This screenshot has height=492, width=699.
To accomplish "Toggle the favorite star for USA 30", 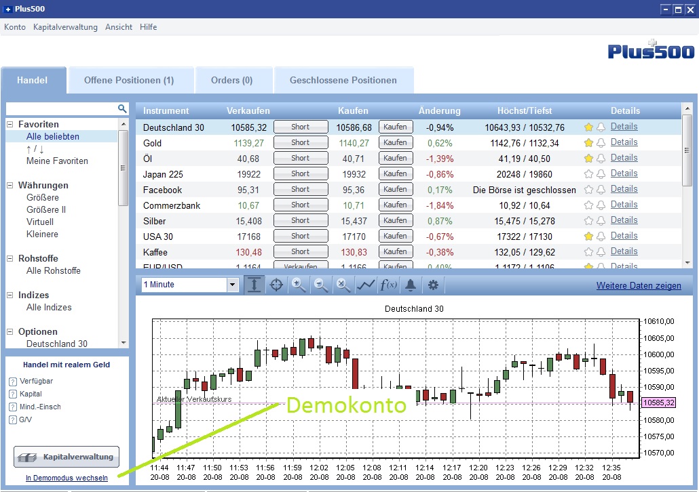I will tap(588, 237).
